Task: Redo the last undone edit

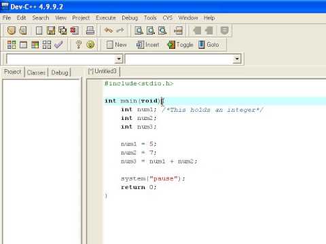Action: point(120,30)
